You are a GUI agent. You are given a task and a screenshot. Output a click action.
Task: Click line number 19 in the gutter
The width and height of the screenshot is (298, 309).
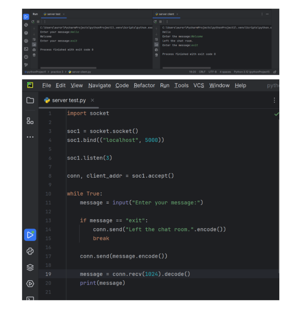pyautogui.click(x=48, y=274)
